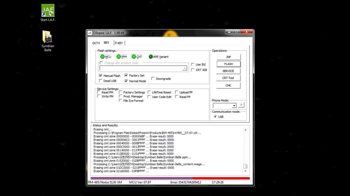This screenshot has height=196, width=350.
Task: Open the Phone Mode dropdown
Action: click(x=234, y=106)
